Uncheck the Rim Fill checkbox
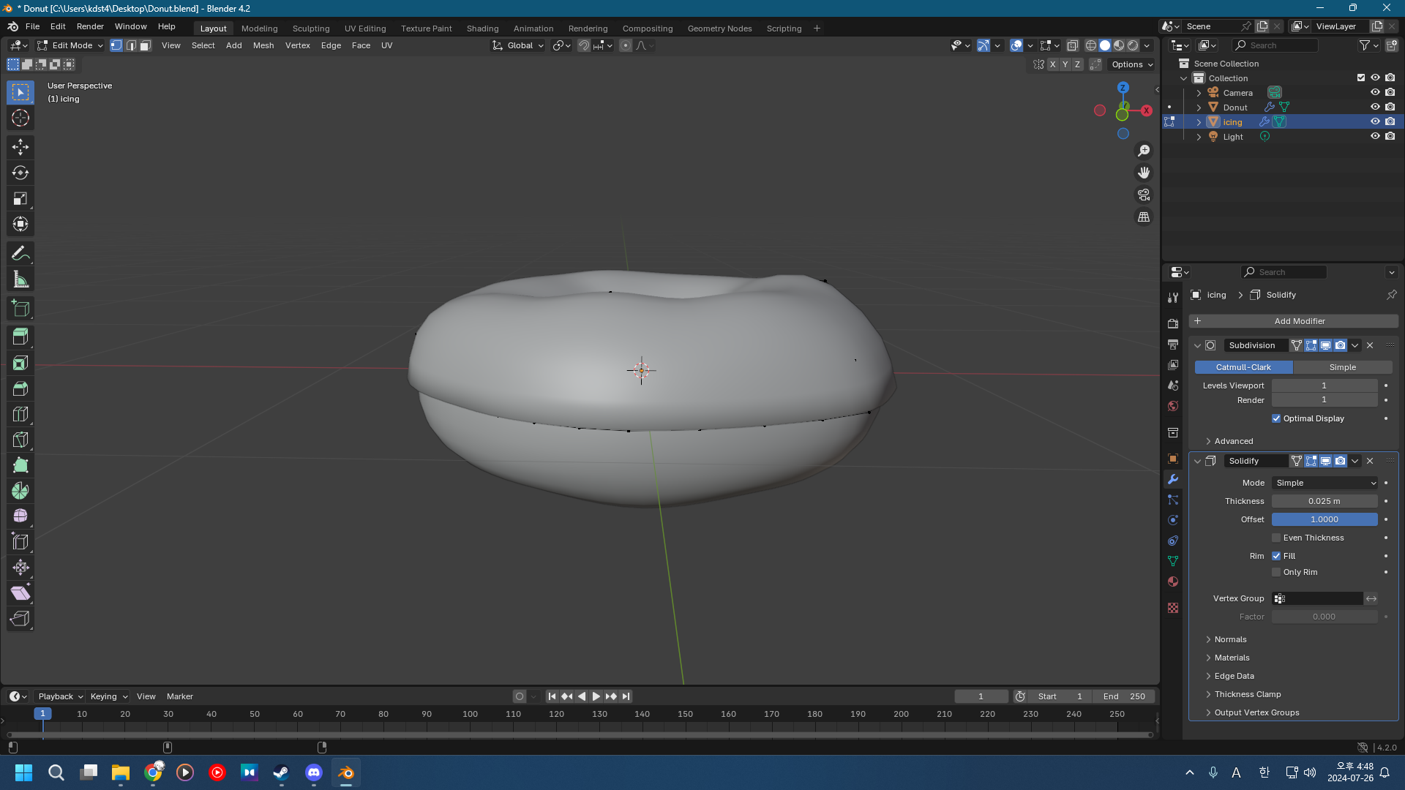The width and height of the screenshot is (1405, 790). pyautogui.click(x=1276, y=556)
